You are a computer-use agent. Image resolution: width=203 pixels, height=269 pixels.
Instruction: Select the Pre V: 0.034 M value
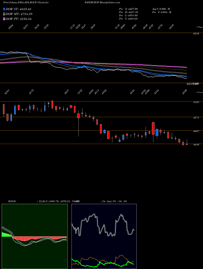point(162,12)
